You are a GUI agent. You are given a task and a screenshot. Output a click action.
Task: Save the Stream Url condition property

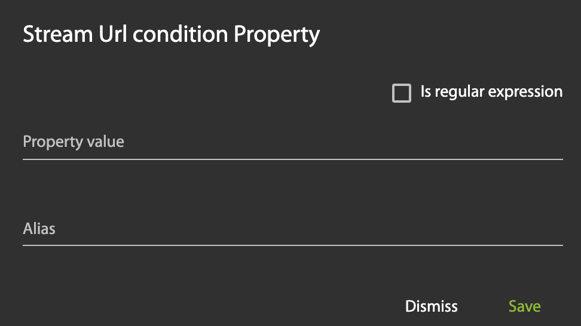tap(524, 306)
